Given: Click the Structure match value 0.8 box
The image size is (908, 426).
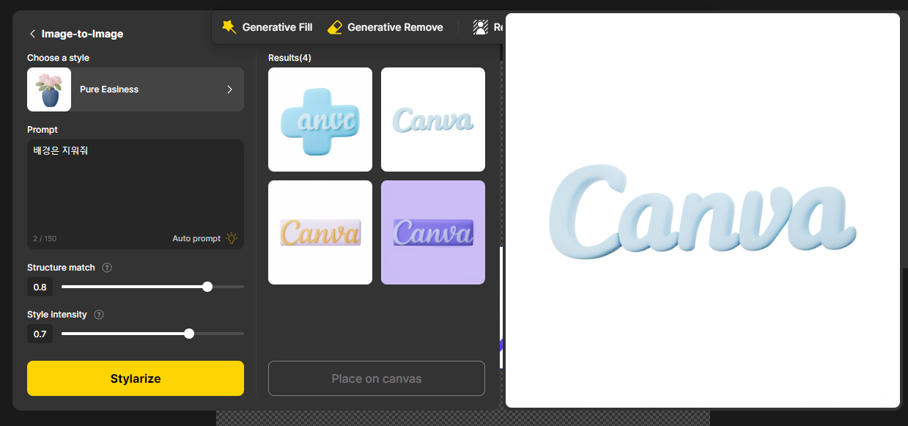Looking at the screenshot, I should point(40,287).
